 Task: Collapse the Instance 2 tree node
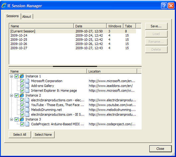11,95
